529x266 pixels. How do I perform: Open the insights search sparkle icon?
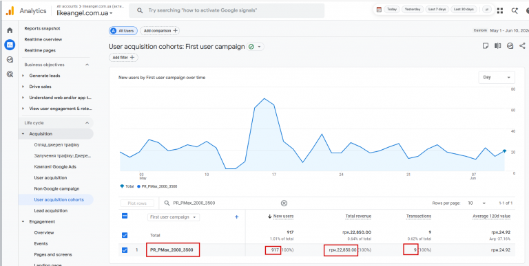(x=515, y=11)
